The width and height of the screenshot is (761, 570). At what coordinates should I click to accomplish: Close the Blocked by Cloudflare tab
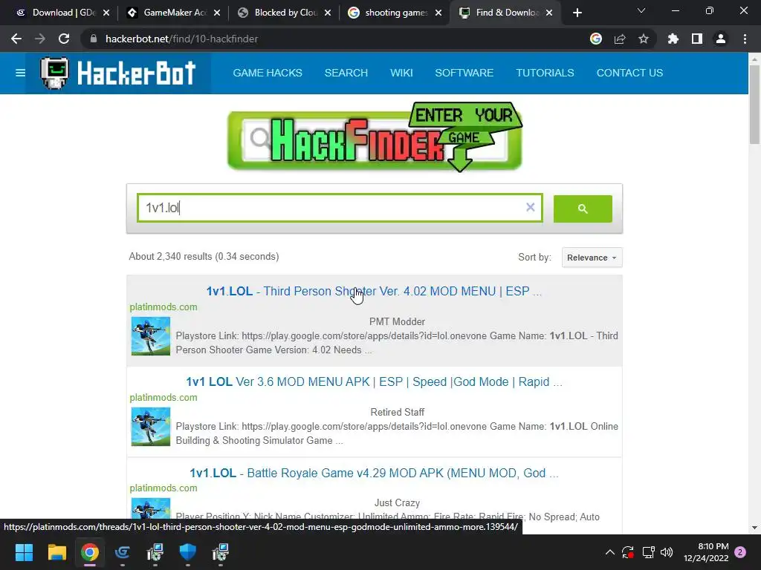coord(328,13)
